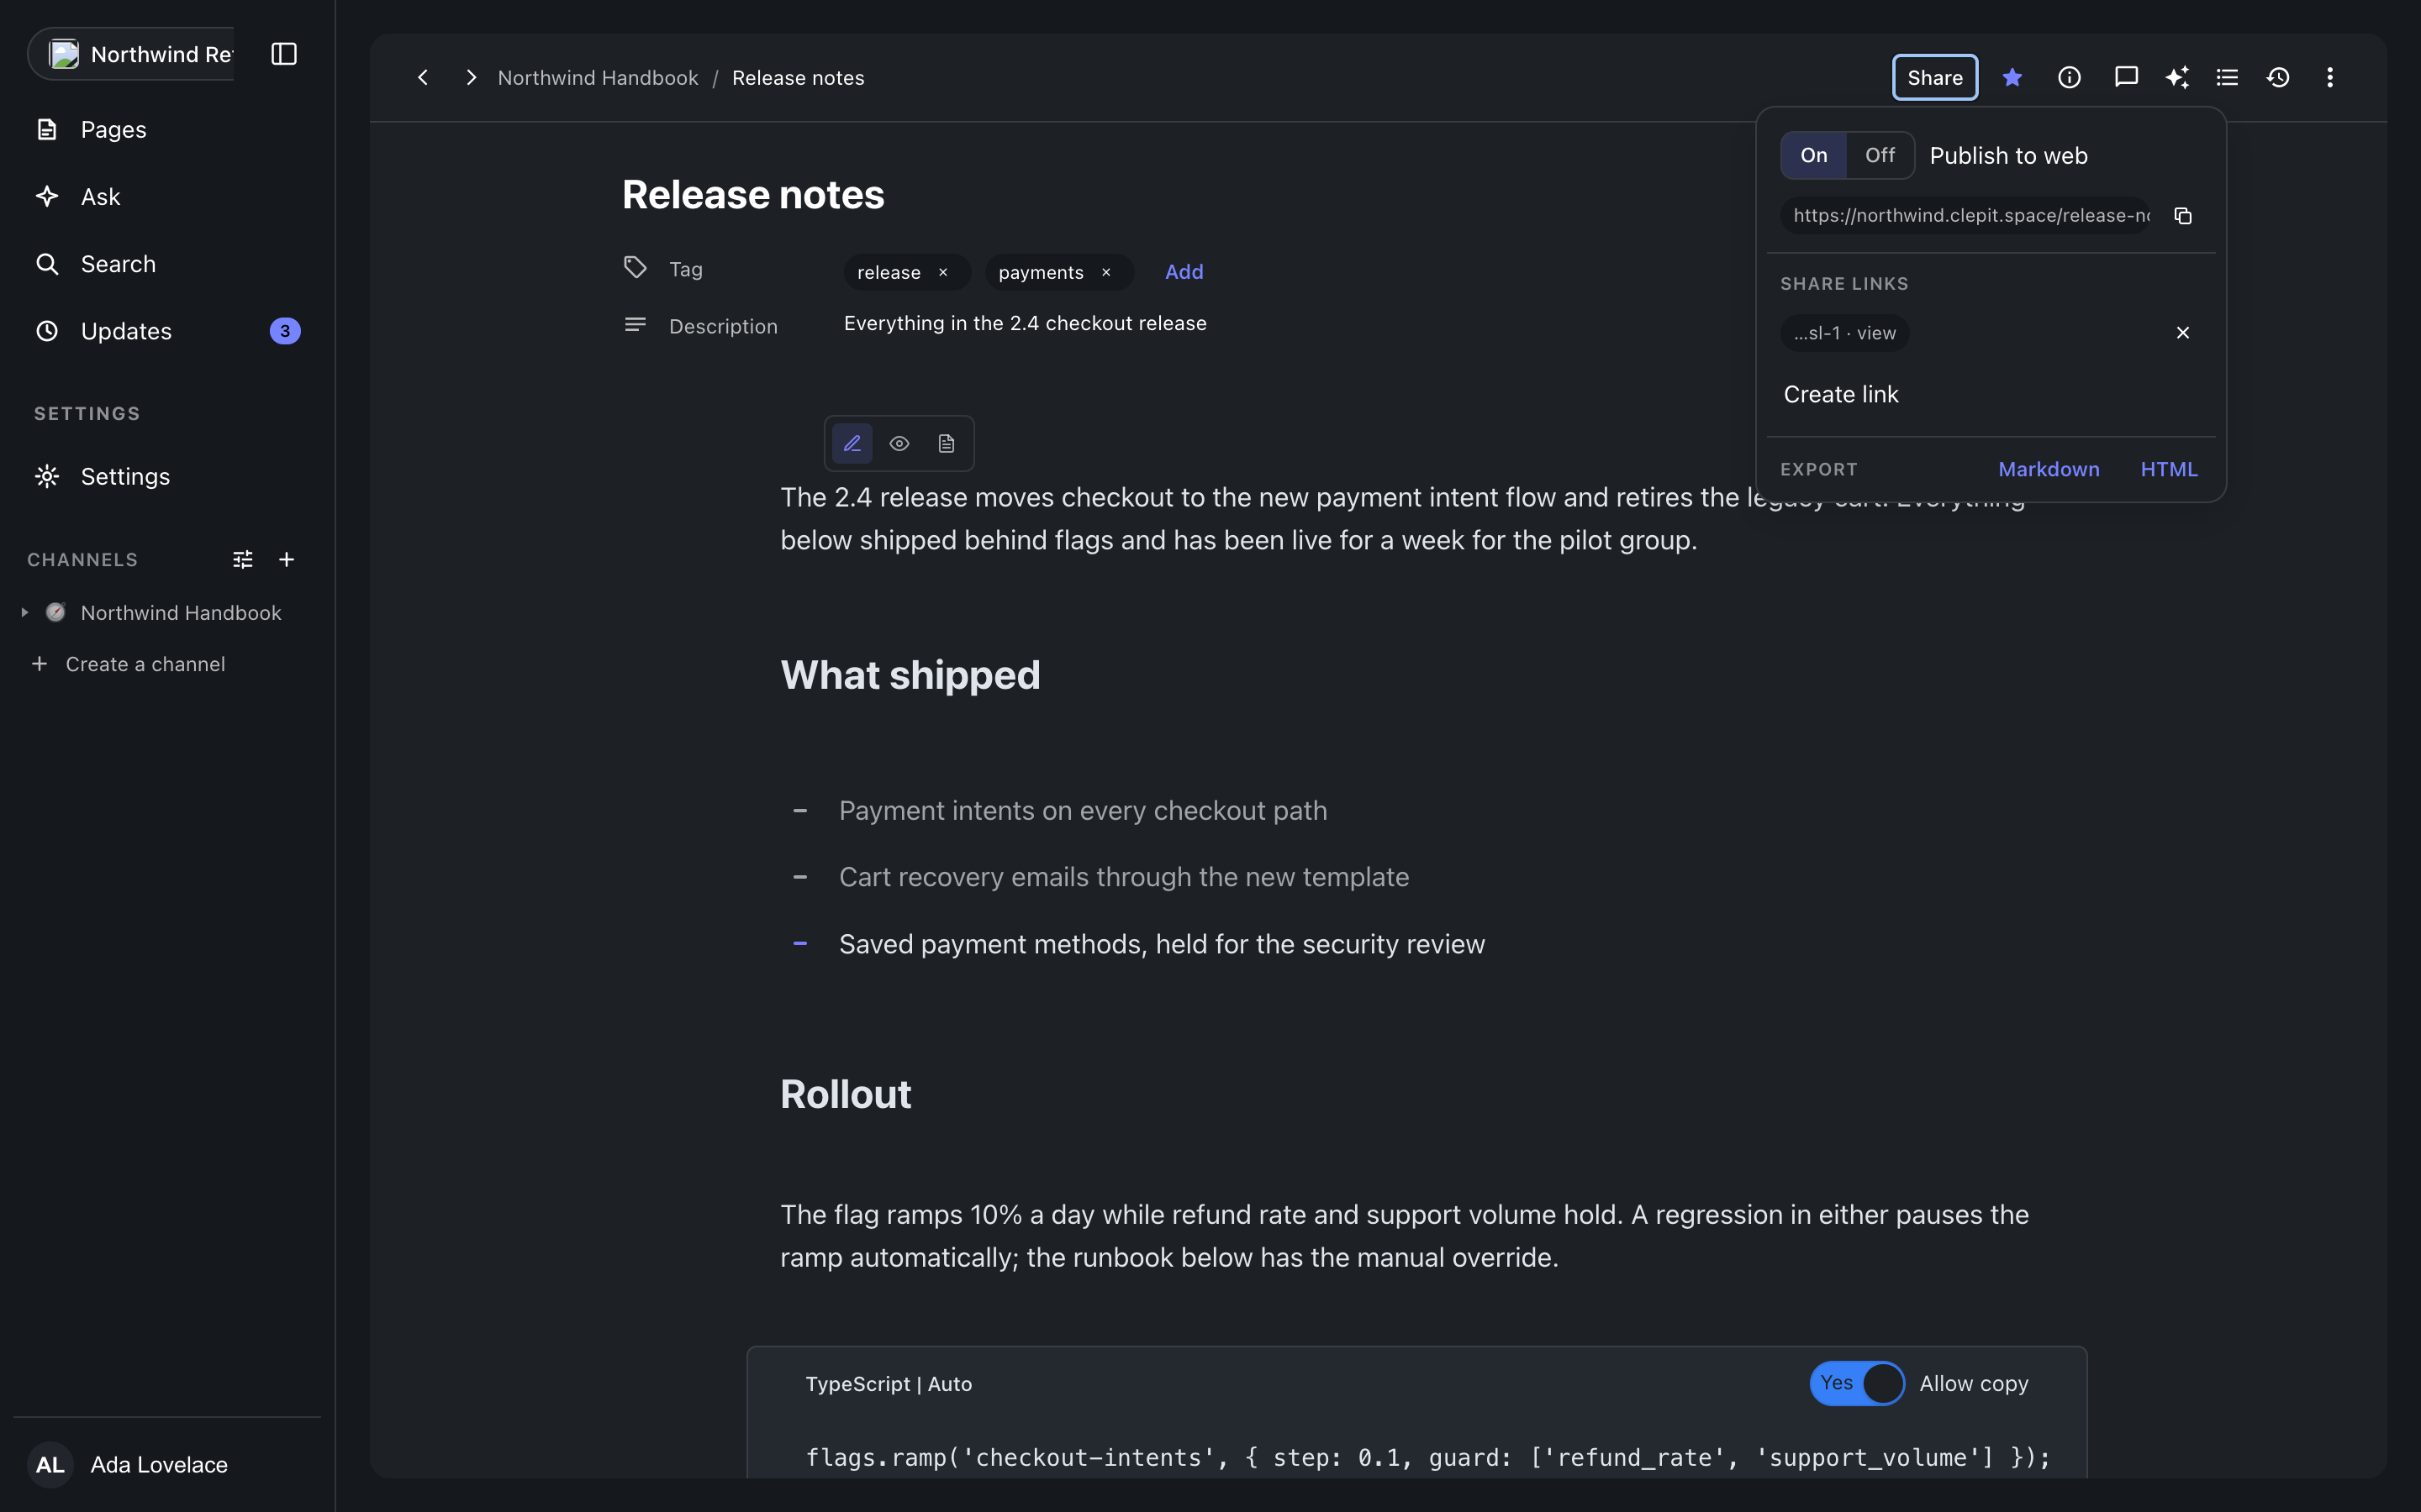Image resolution: width=2421 pixels, height=1512 pixels.
Task: Click the Release notes page title
Action: coord(753,195)
